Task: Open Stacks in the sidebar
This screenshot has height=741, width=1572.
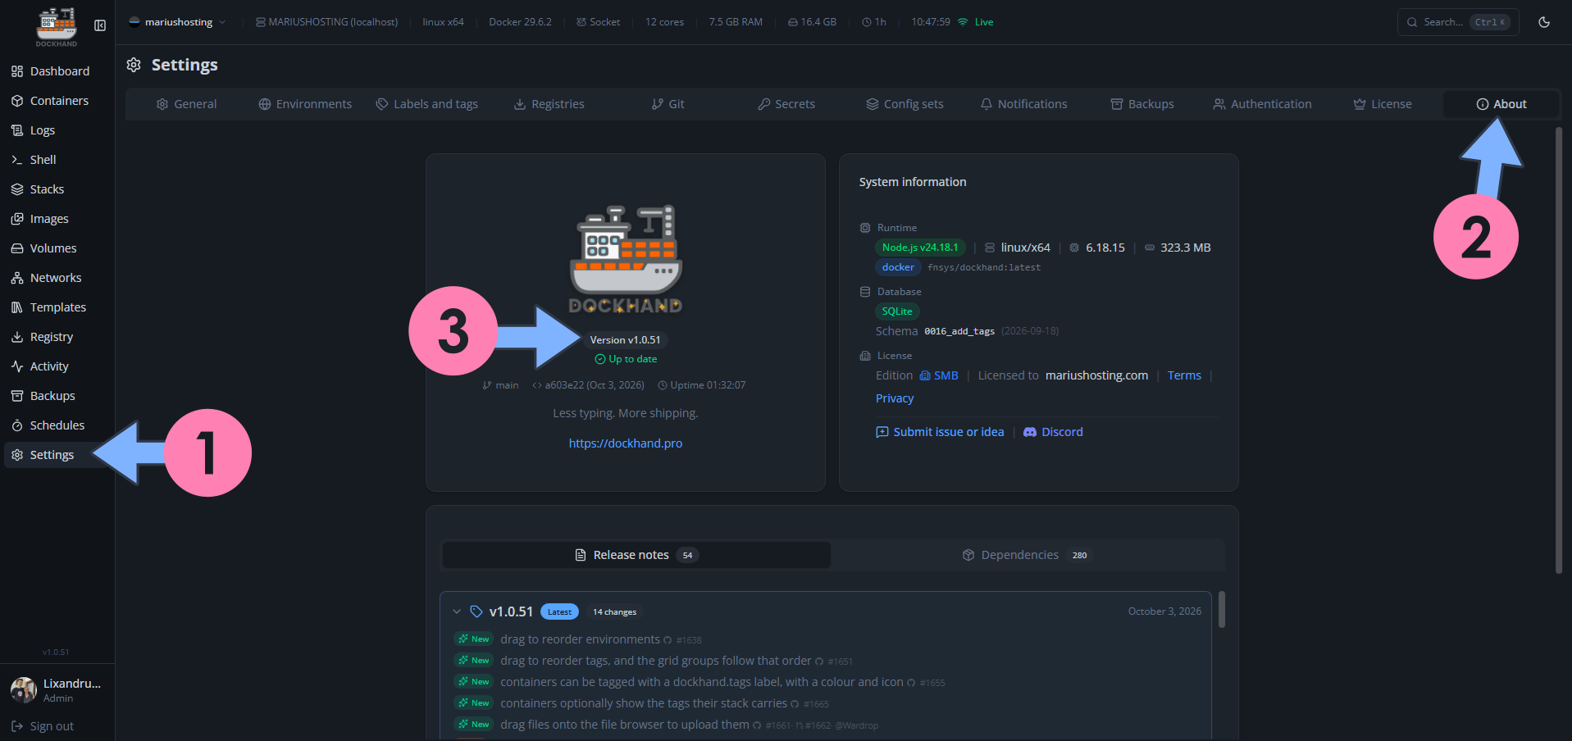Action: pyautogui.click(x=57, y=189)
